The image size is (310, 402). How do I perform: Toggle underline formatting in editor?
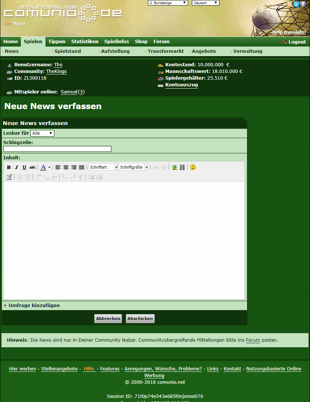pos(24,167)
